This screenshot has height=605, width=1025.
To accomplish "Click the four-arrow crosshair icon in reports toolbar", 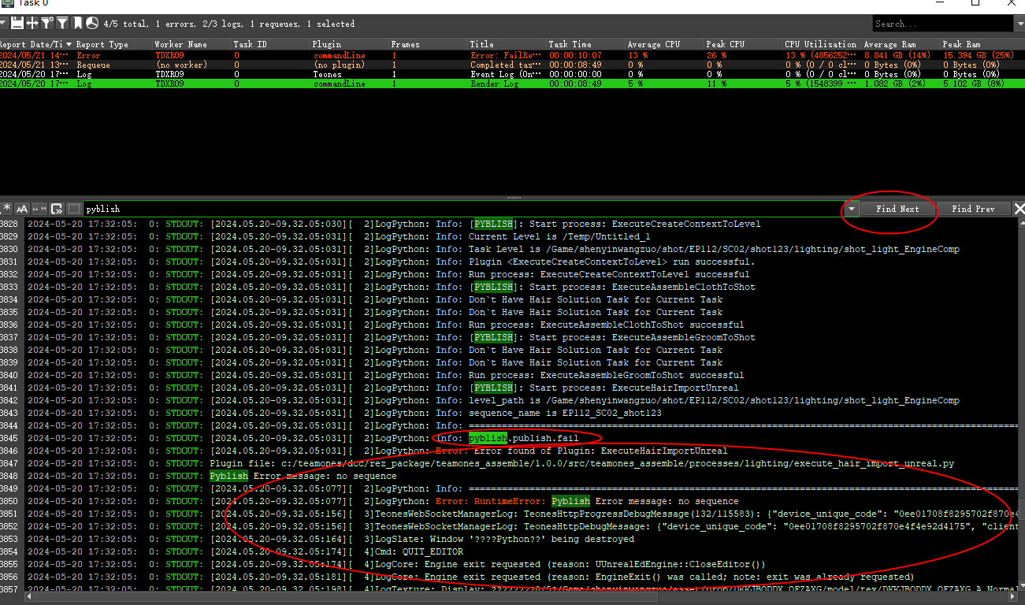I will (32, 24).
